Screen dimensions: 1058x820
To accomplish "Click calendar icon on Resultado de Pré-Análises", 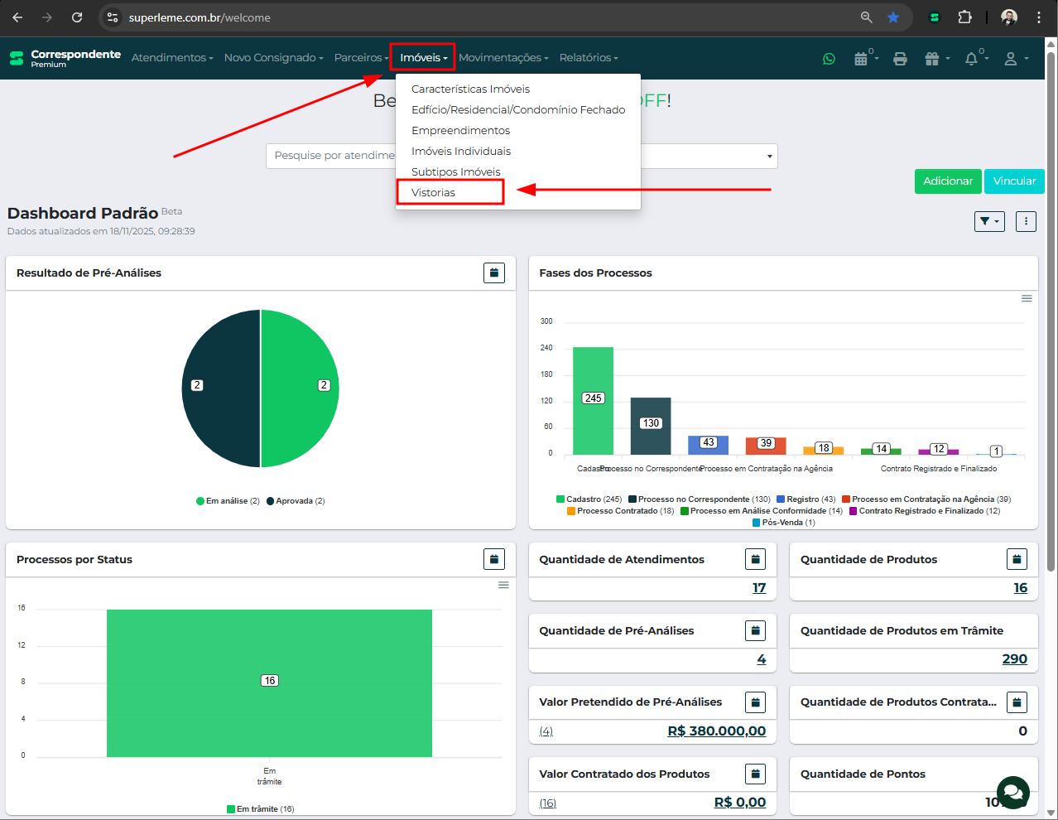I will [x=494, y=273].
